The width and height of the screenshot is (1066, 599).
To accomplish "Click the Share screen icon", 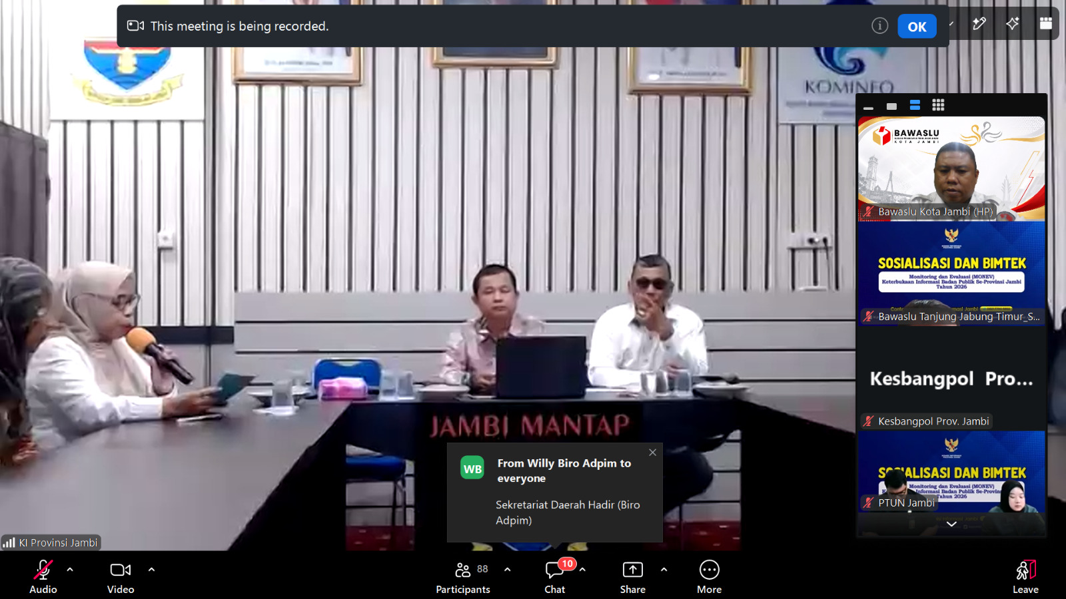I will pos(632,570).
